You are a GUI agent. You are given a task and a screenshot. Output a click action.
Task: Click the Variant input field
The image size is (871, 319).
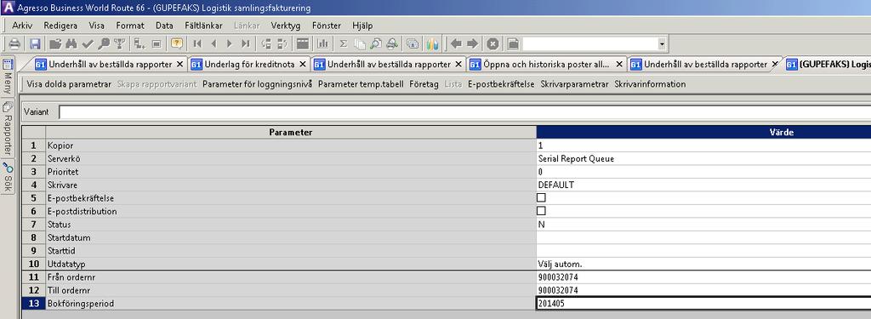(464, 112)
